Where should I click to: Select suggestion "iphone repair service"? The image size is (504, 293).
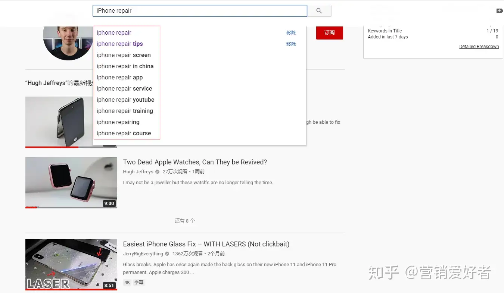124,89
